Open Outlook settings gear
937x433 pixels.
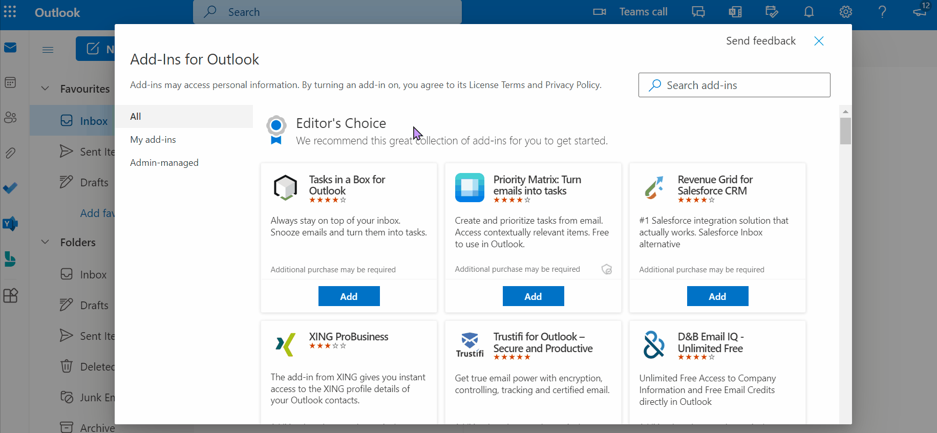846,12
